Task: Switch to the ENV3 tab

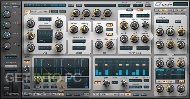Action: point(96,94)
